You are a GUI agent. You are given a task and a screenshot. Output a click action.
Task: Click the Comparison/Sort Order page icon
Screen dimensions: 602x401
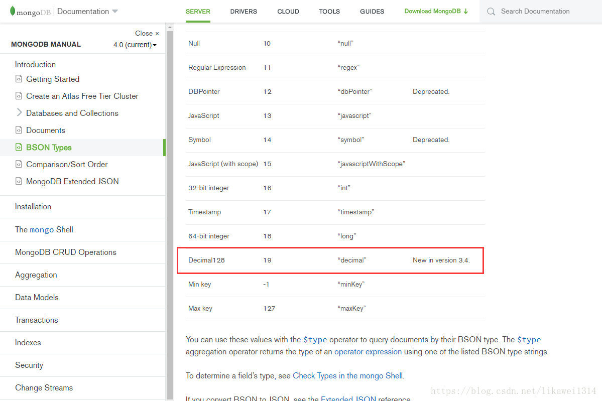tap(19, 164)
